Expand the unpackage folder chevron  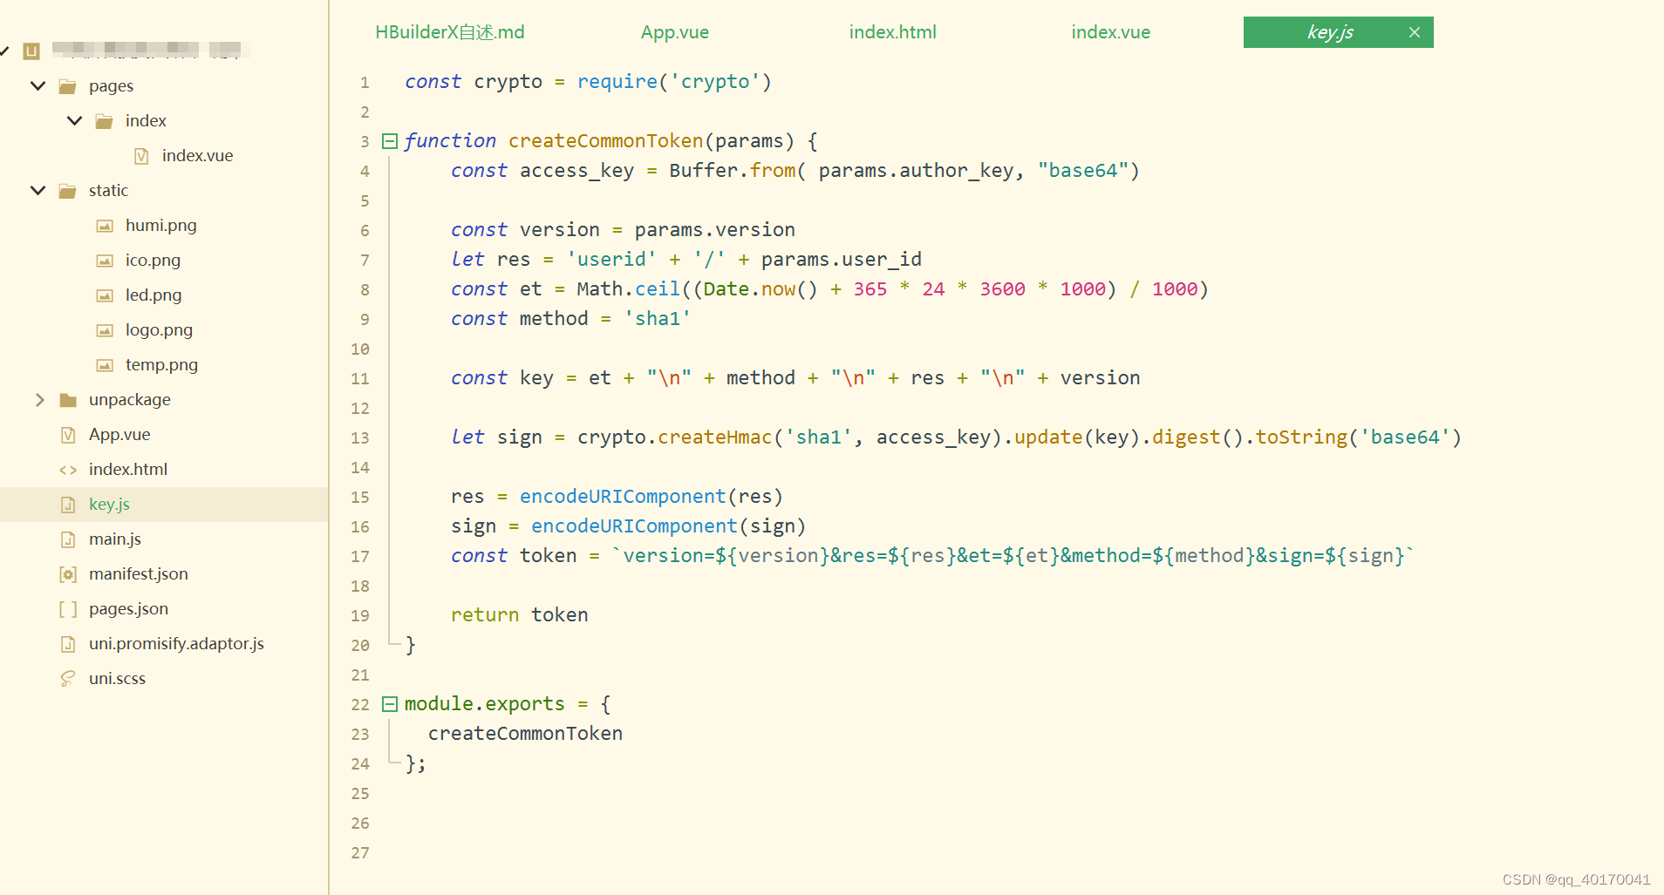coord(39,399)
